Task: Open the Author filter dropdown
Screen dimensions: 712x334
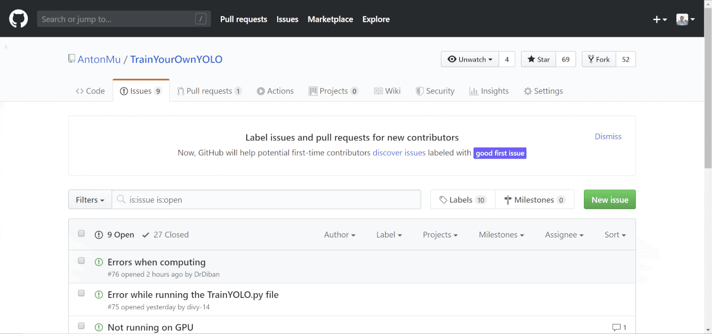Action: click(x=339, y=235)
